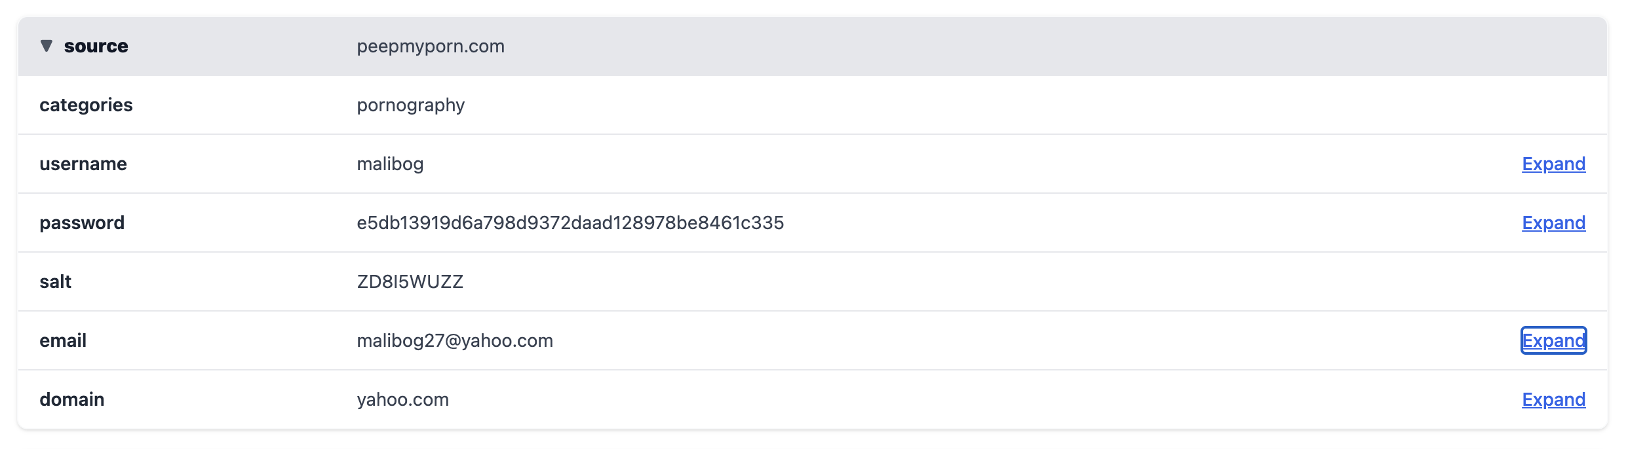The image size is (1628, 449).
Task: Expand the email row
Action: point(1553,340)
